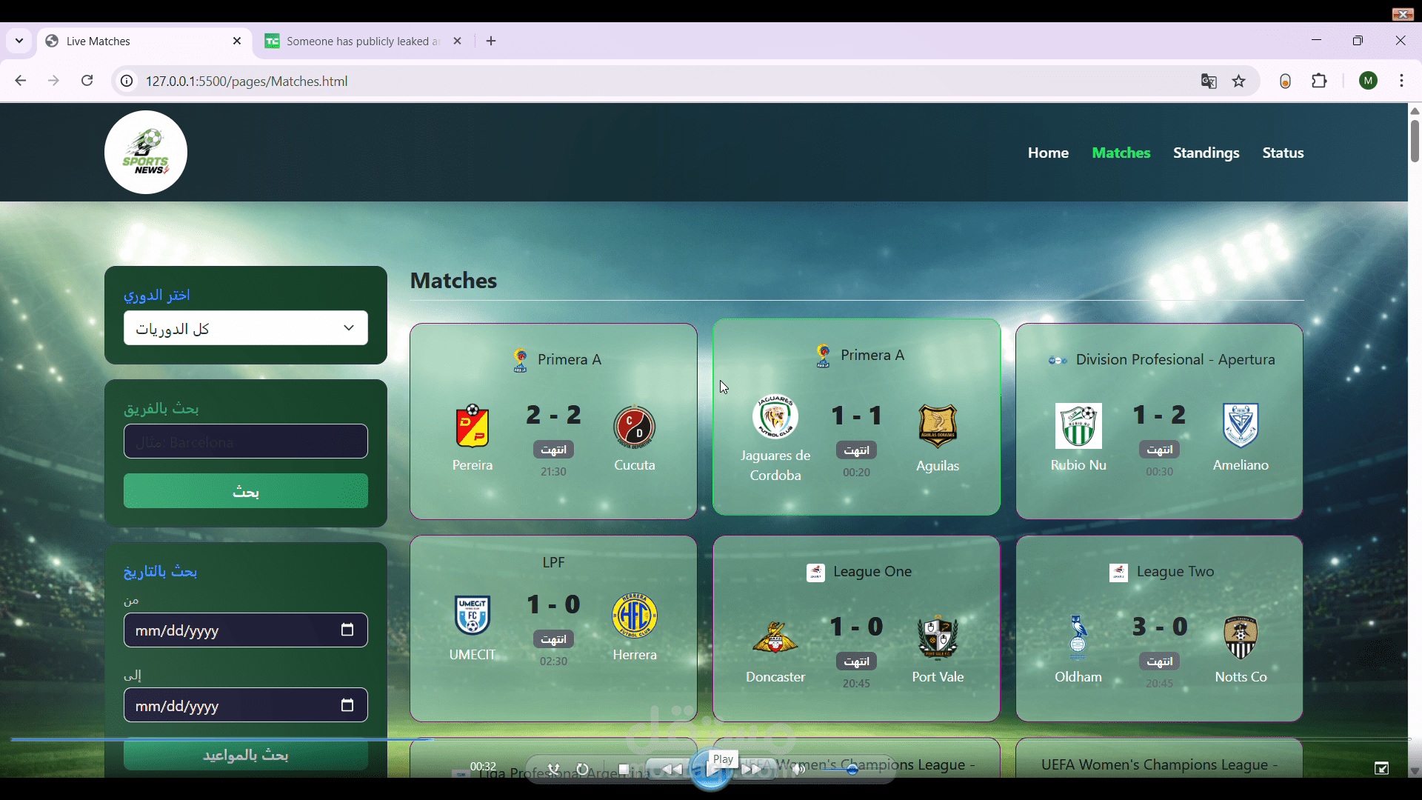Bookmark this page with the star icon
The width and height of the screenshot is (1422, 800).
pos(1239,81)
